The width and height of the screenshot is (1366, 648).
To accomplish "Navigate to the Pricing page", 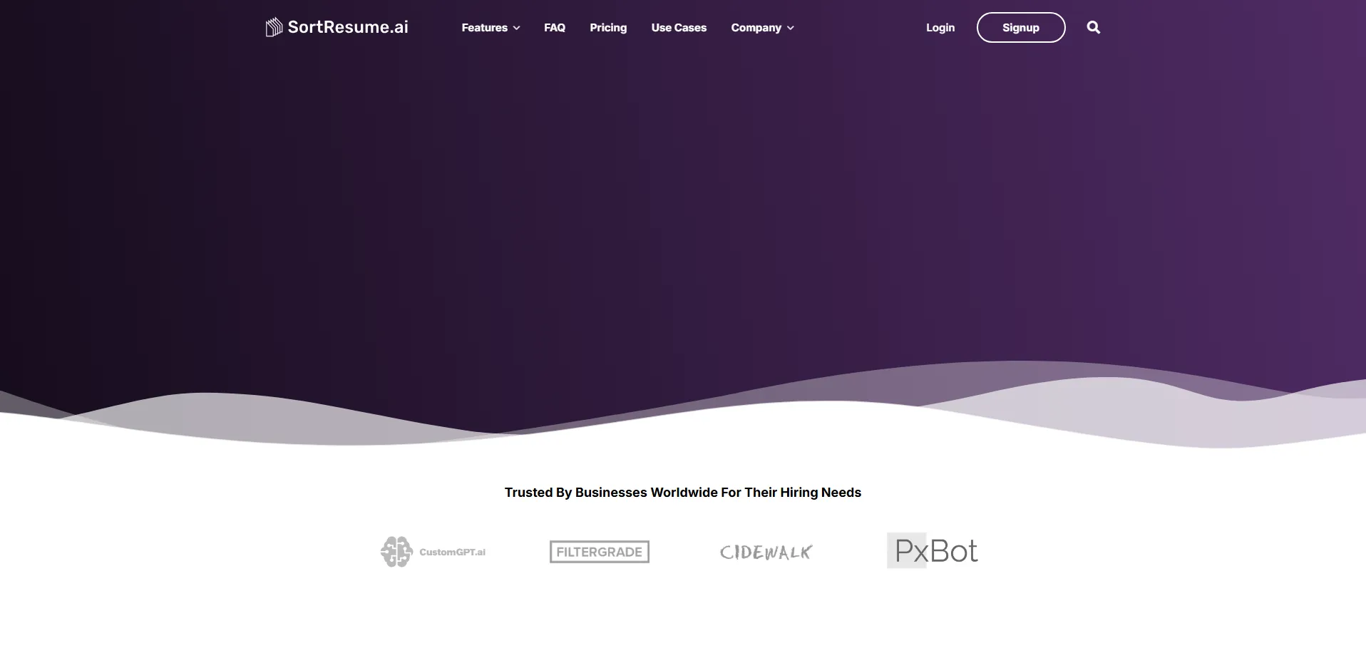I will tap(608, 28).
